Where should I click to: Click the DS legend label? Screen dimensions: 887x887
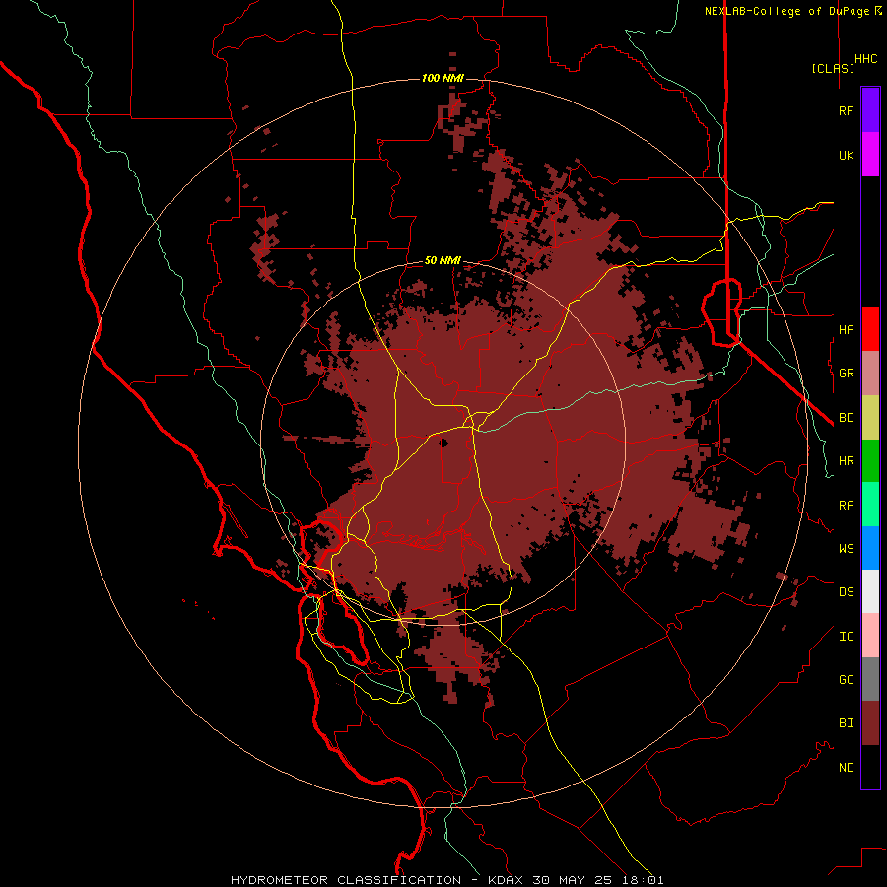tap(846, 591)
